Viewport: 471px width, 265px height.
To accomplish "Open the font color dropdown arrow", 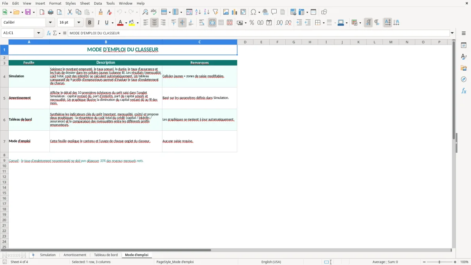I will (x=126, y=23).
